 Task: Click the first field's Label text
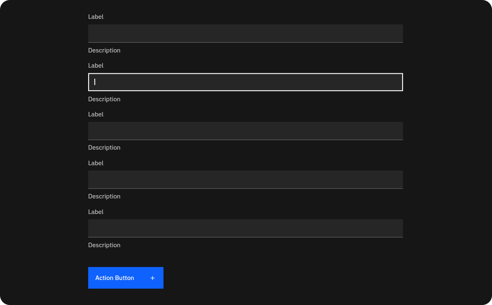pos(96,17)
